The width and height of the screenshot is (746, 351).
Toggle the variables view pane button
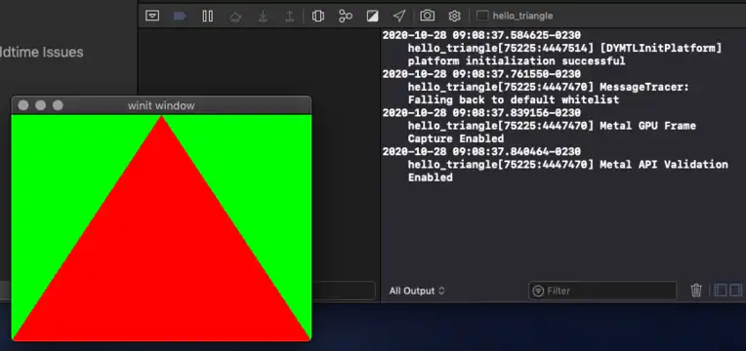721,291
